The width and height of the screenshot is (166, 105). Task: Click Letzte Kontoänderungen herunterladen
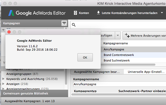[x=127, y=13]
